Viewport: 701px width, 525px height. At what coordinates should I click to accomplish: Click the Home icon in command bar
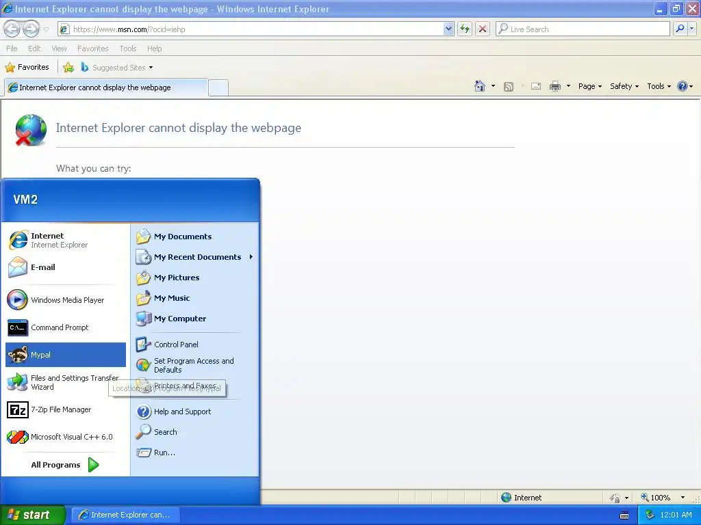(480, 86)
